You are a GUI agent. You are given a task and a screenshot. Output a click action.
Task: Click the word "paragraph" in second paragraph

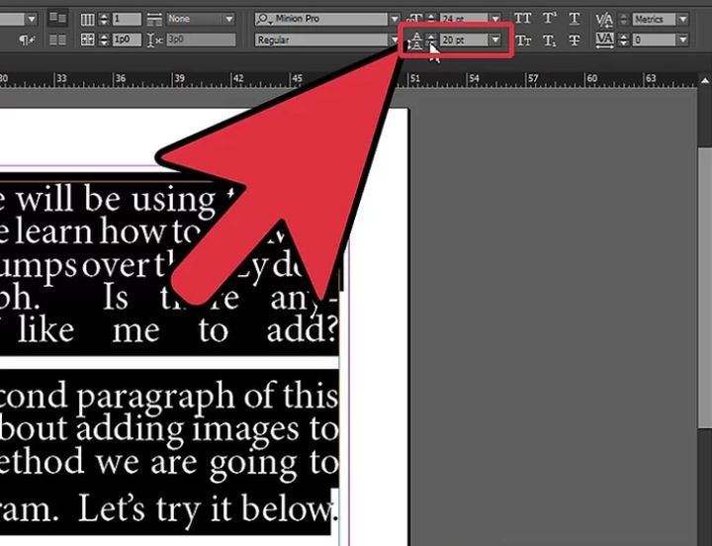(x=156, y=399)
